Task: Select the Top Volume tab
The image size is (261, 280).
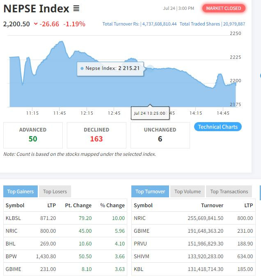Action: point(188,192)
